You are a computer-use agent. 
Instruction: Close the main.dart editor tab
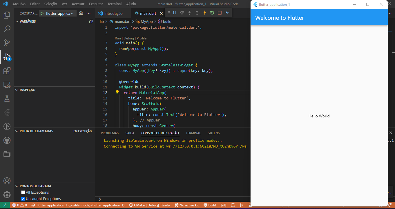pos(161,13)
